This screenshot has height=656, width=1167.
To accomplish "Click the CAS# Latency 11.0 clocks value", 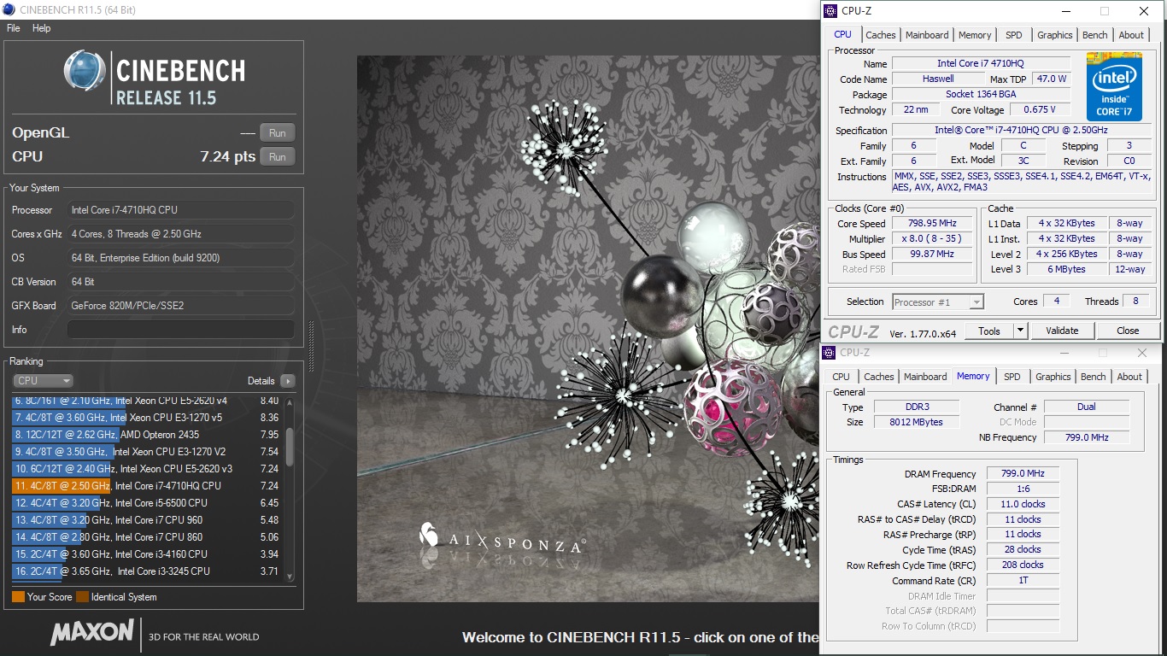I will [x=1023, y=504].
